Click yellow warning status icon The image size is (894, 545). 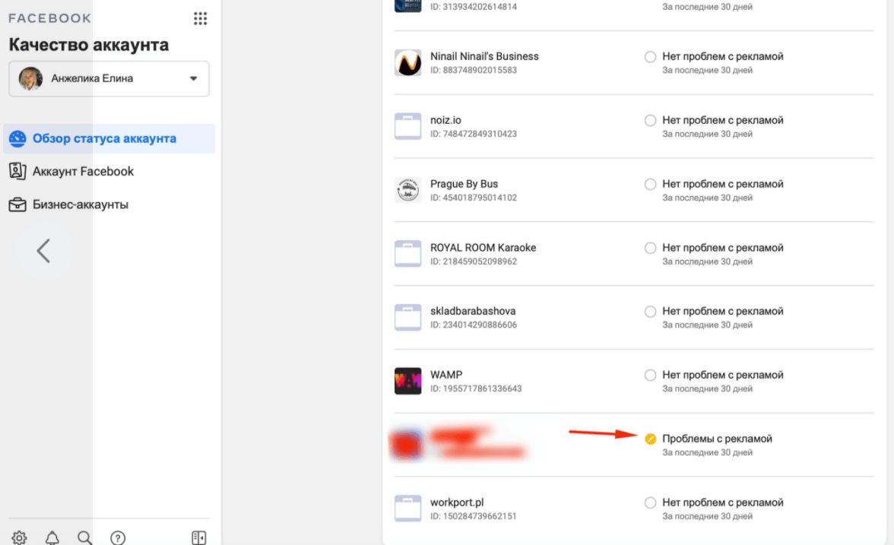650,439
